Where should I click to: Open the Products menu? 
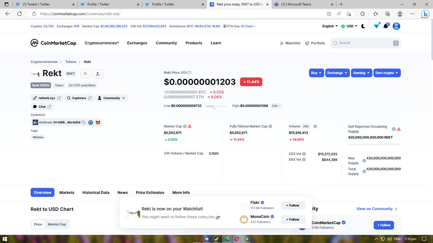[x=194, y=43]
